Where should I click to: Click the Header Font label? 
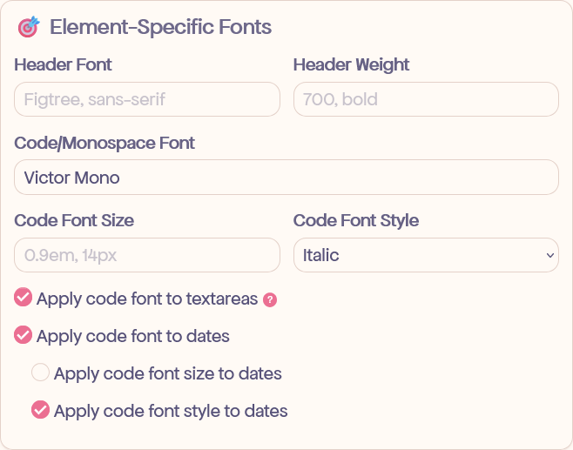pos(63,64)
